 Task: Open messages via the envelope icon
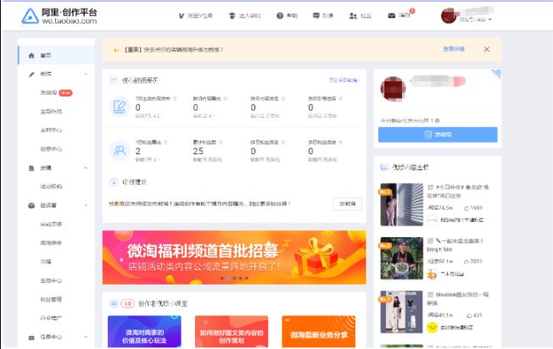(392, 16)
